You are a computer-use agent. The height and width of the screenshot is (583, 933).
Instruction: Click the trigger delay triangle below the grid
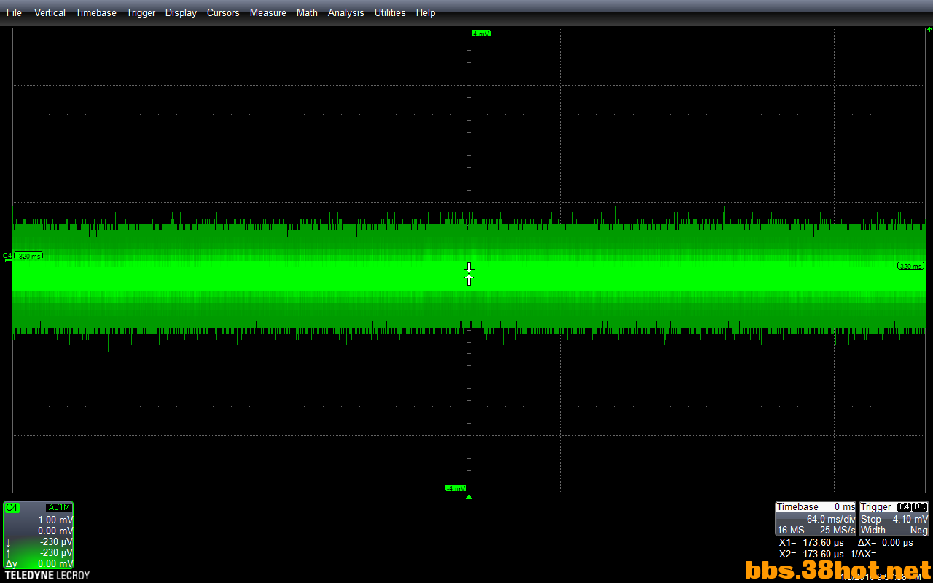[x=469, y=497]
